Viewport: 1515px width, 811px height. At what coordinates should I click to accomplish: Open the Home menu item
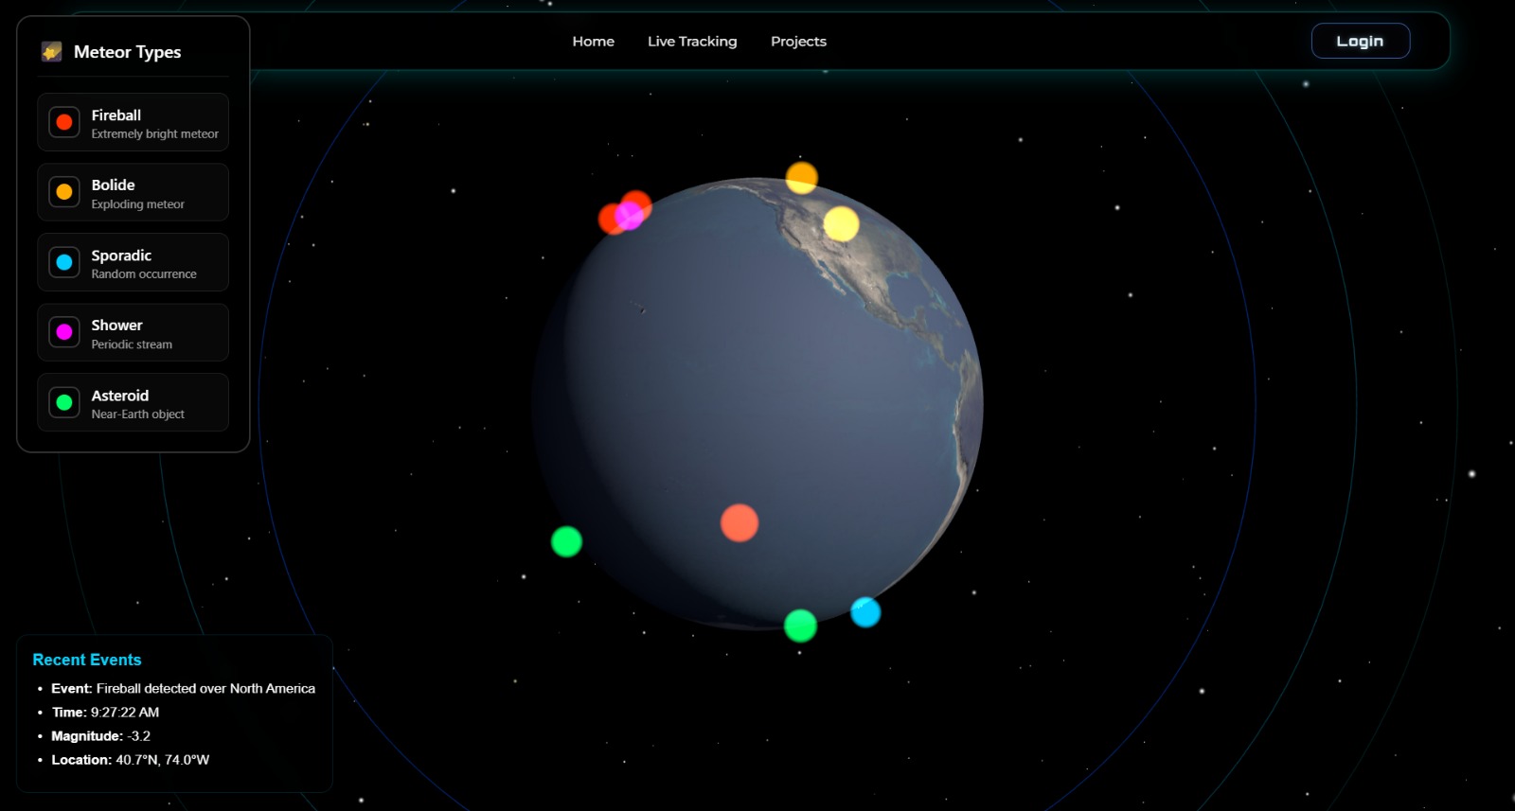pos(594,42)
